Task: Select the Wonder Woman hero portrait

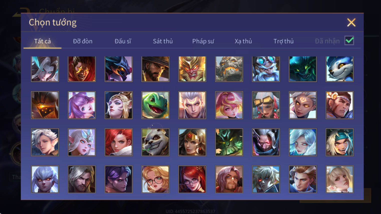Action: pos(192,142)
